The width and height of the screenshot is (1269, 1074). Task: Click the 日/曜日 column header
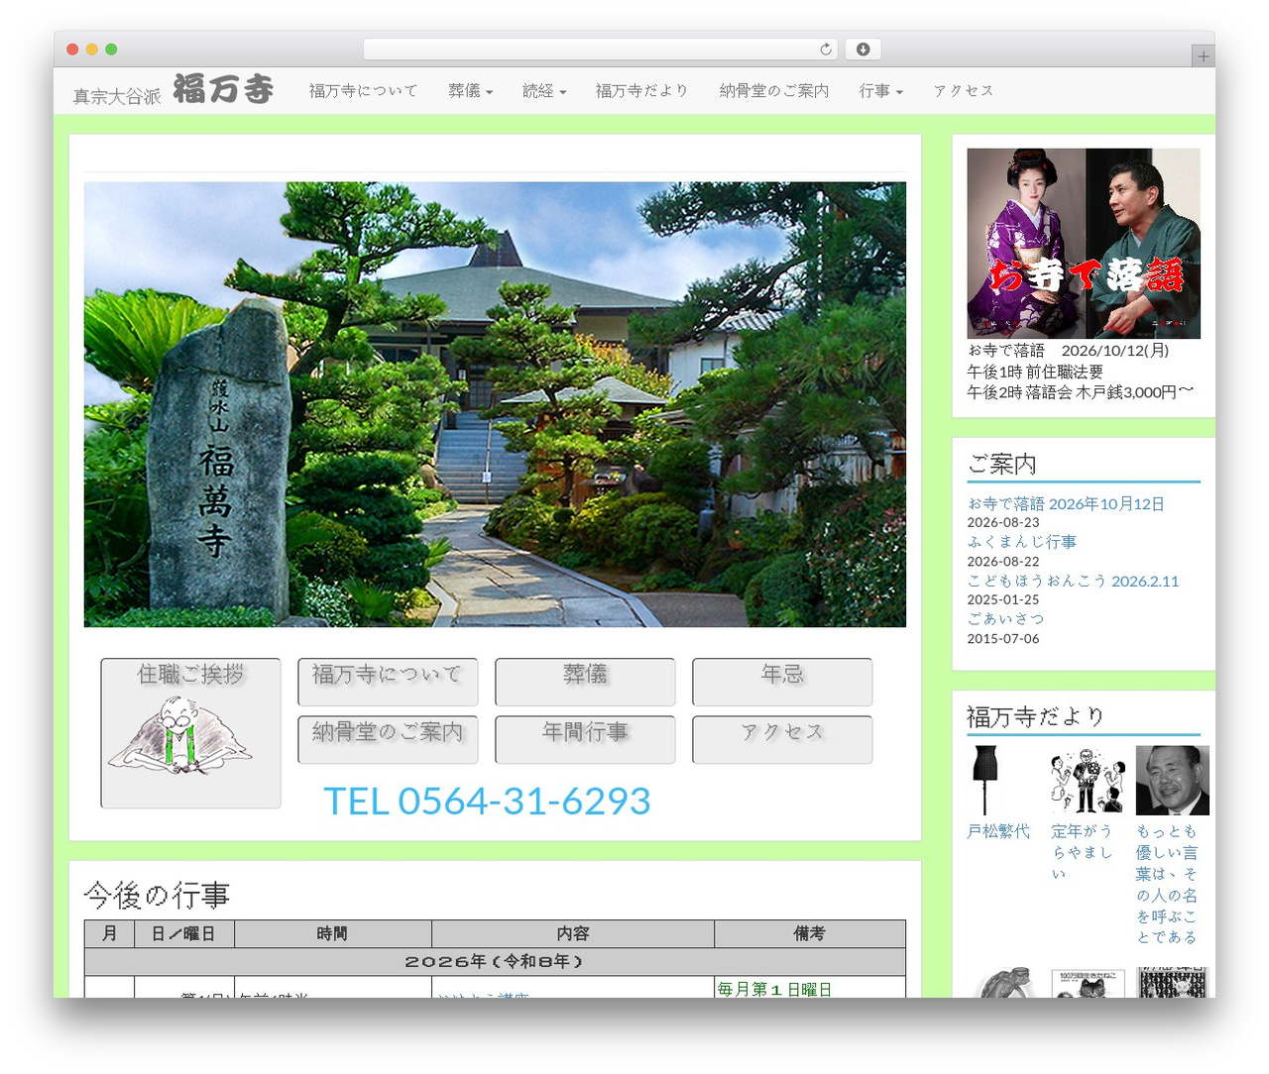click(x=184, y=933)
